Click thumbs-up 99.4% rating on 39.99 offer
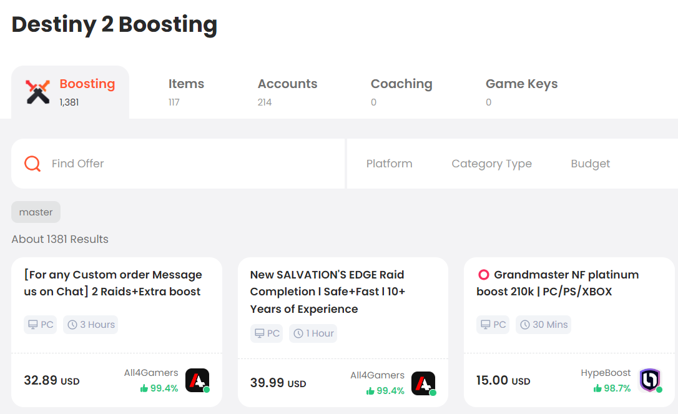 coord(385,391)
